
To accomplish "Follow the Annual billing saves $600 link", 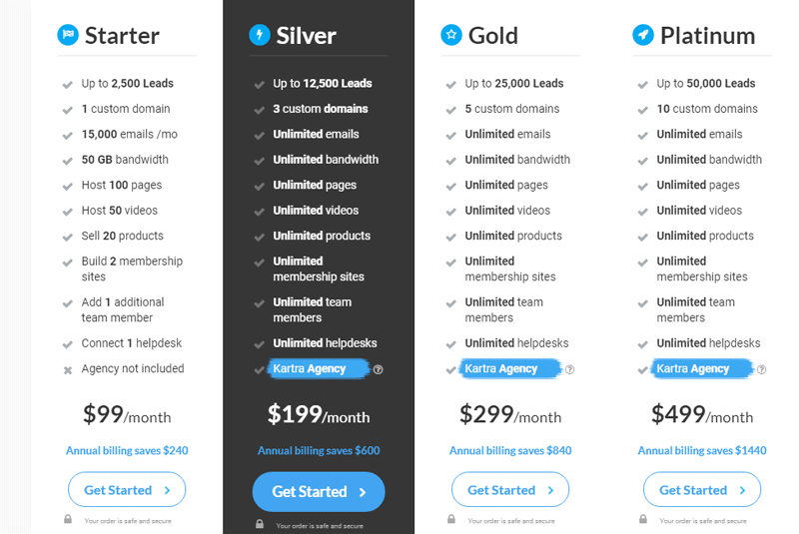I will coord(319,450).
